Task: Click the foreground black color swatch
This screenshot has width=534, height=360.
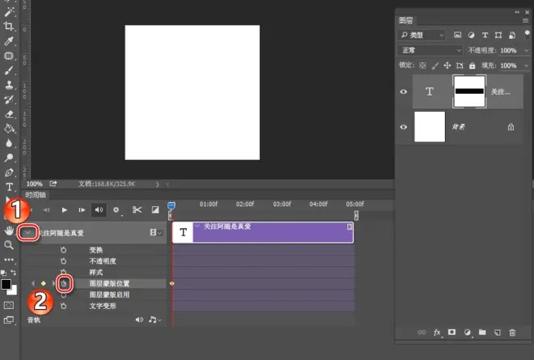Action: (x=6, y=285)
